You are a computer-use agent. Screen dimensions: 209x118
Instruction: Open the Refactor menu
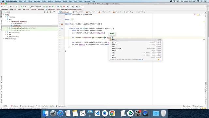(58, 1)
